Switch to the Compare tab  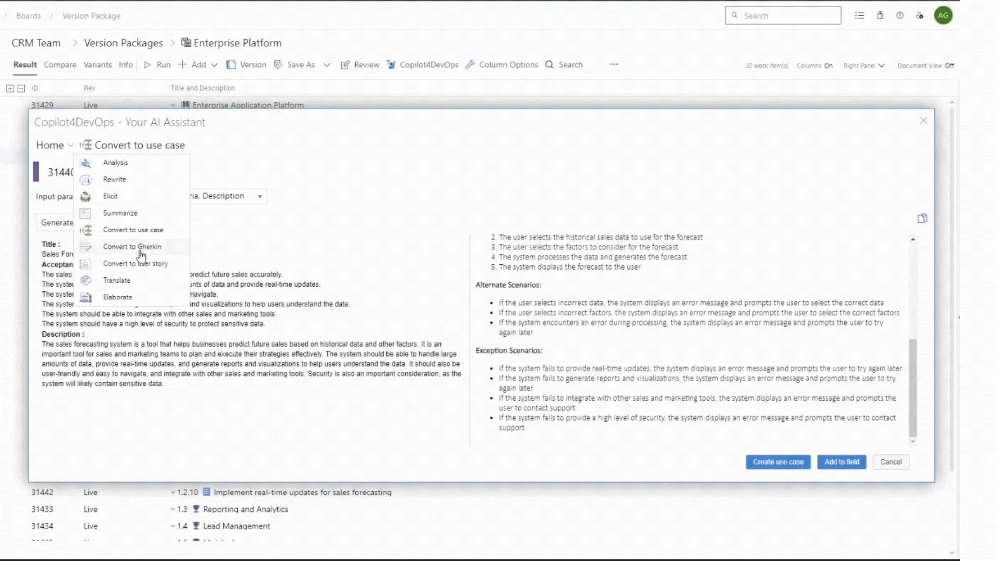click(60, 64)
